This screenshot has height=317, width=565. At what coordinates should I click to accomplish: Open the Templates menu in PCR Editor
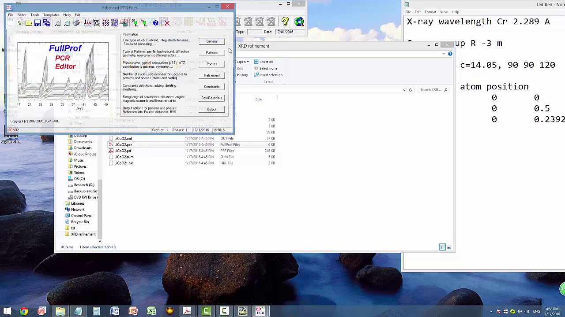click(51, 15)
